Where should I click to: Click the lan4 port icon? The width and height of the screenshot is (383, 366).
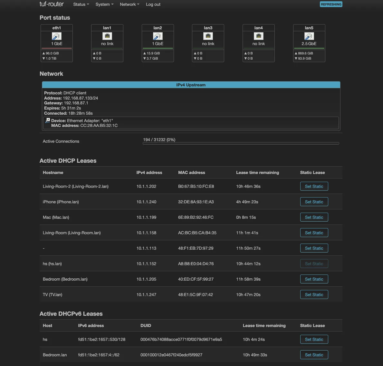pos(258,36)
